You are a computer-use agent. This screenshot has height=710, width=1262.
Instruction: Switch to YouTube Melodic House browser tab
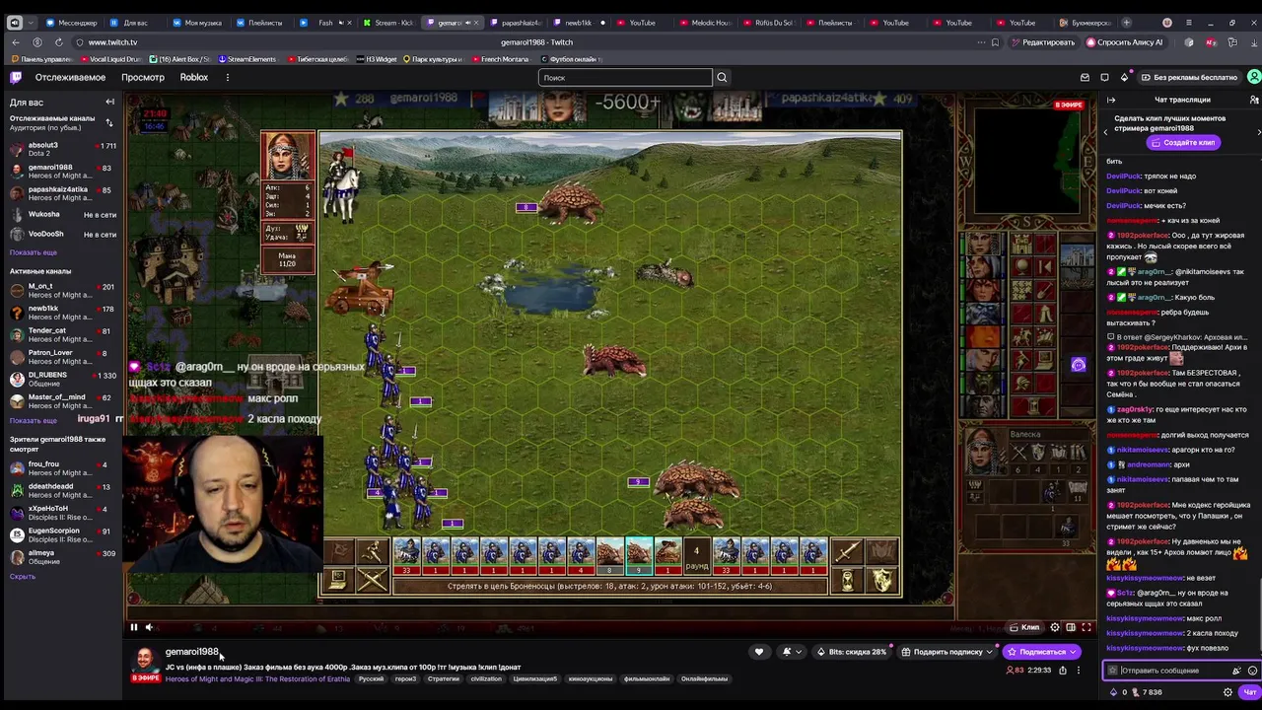706,22
